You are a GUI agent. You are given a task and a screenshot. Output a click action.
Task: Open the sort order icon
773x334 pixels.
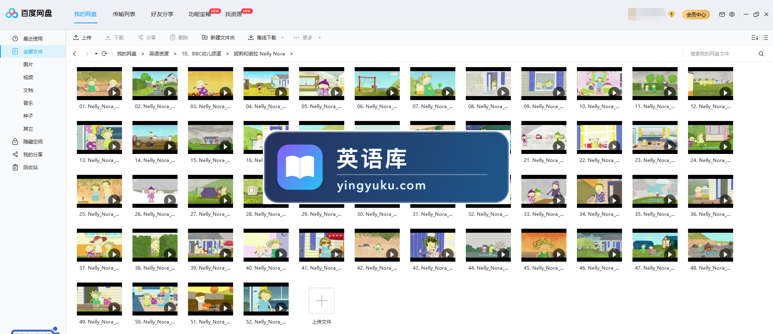tap(755, 37)
